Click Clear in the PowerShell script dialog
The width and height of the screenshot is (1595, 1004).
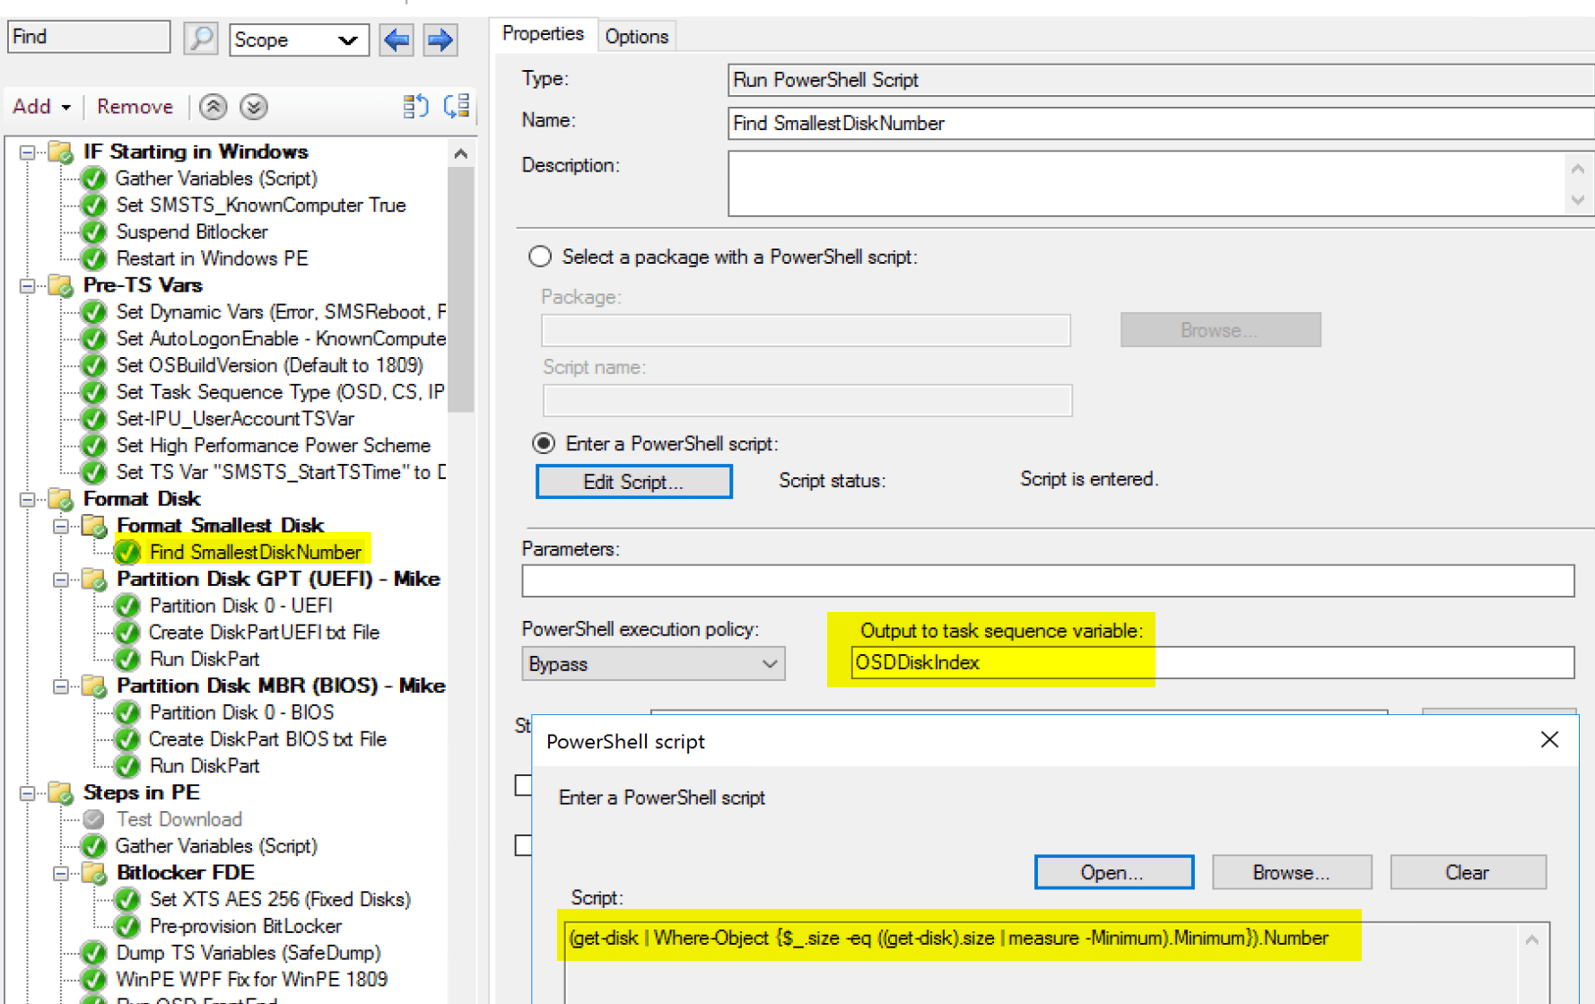coord(1467,872)
